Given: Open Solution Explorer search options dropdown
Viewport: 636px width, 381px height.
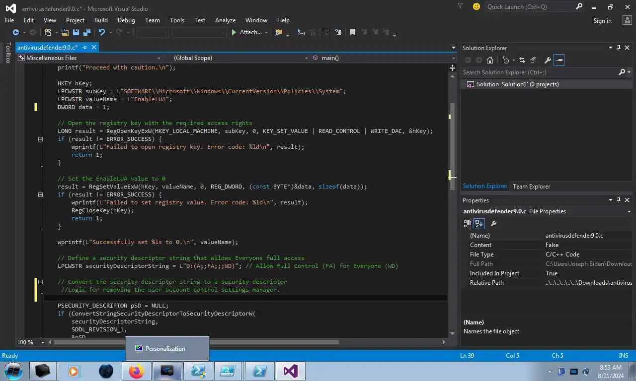Looking at the screenshot, I should [x=629, y=72].
